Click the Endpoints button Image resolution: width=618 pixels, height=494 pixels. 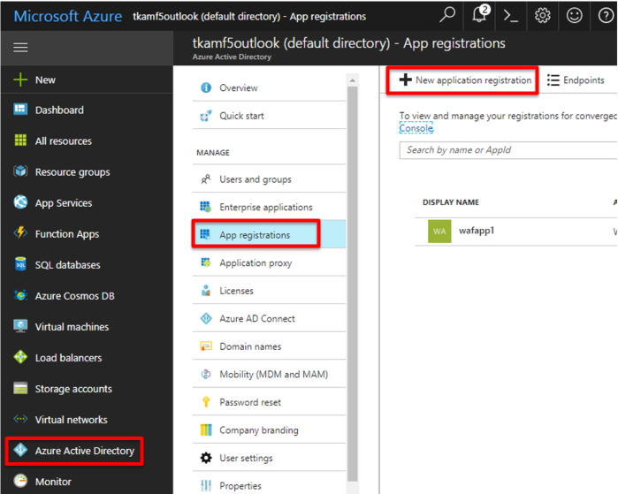(576, 80)
